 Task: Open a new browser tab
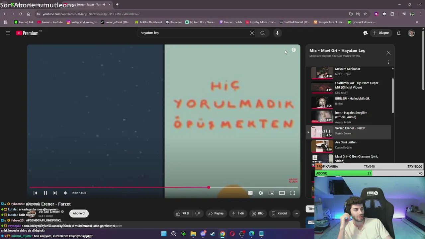[117, 4]
